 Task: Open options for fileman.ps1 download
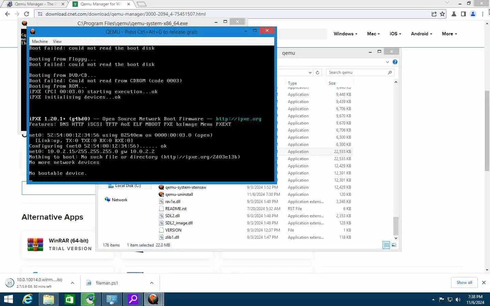pos(152,283)
